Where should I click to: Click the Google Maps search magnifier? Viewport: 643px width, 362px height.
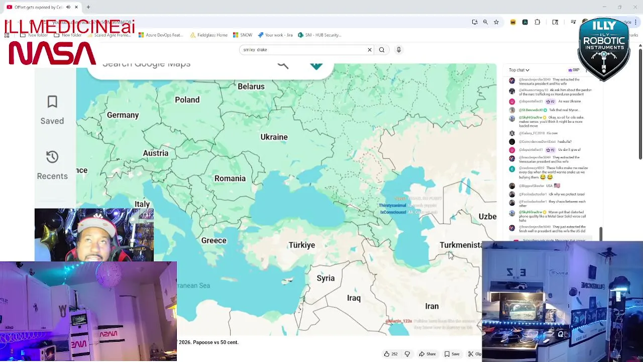[283, 65]
